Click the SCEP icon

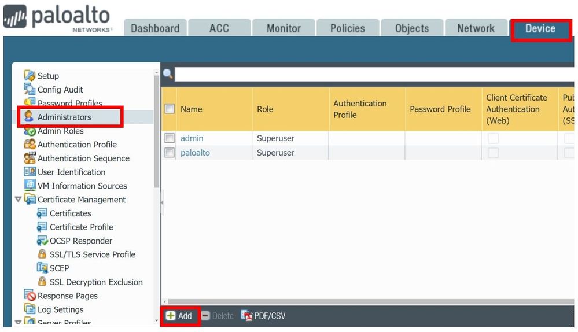coord(42,268)
